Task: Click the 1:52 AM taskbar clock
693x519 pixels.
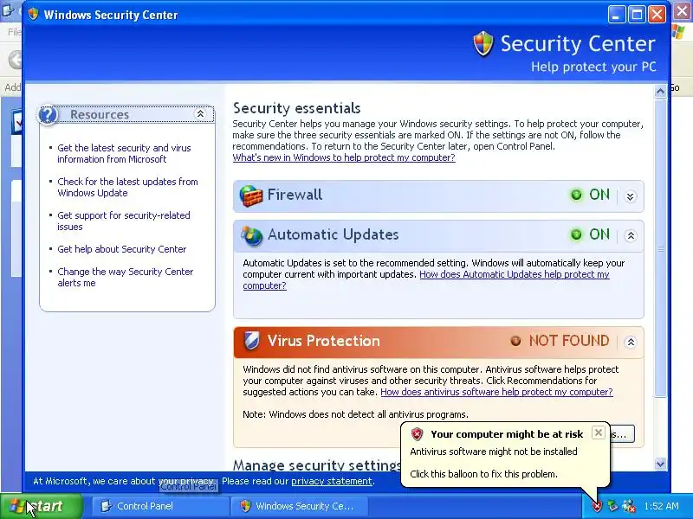Action: (x=661, y=506)
